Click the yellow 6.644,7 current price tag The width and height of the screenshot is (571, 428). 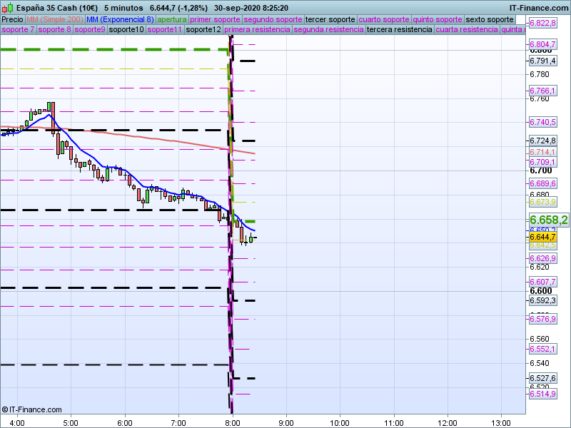(542, 237)
